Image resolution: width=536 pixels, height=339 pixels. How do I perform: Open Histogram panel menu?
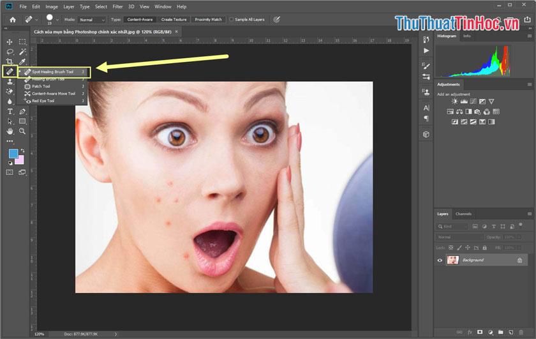pyautogui.click(x=530, y=36)
